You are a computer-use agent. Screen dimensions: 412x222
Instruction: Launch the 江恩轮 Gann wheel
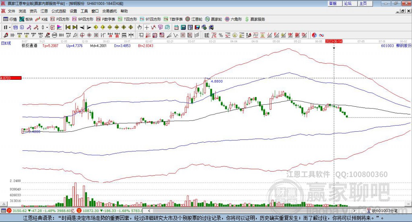tap(194, 19)
